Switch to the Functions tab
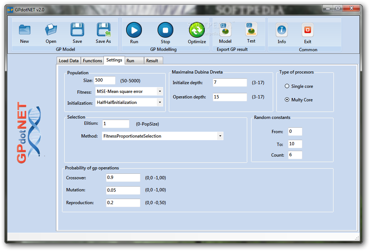The height and width of the screenshot is (251, 370). tap(92, 61)
